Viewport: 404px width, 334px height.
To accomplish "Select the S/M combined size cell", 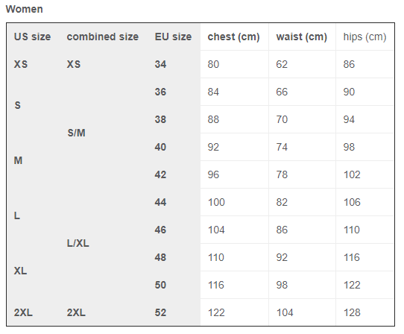I will coord(76,133).
